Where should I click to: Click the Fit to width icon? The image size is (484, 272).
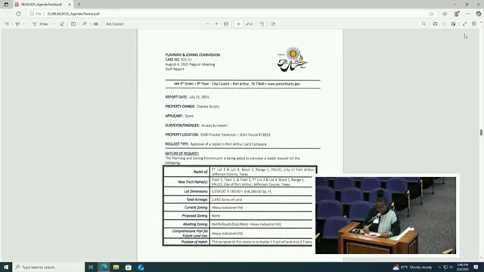226,23
